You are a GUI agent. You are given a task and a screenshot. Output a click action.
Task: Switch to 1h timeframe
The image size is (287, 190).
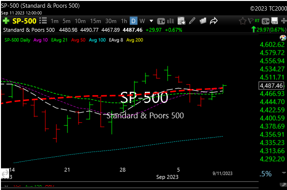pyautogui.click(x=124, y=21)
